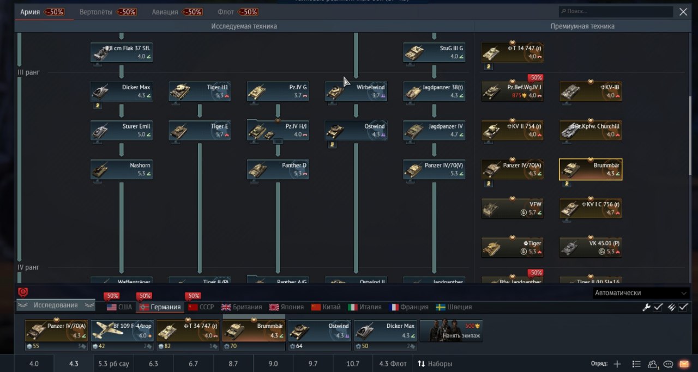698x372 pixels.
Task: Select premium VFW vehicle
Action: pos(513,209)
